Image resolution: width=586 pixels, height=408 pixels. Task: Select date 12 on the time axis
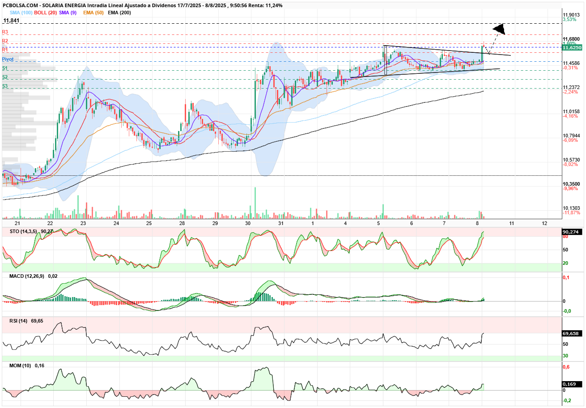[544, 223]
